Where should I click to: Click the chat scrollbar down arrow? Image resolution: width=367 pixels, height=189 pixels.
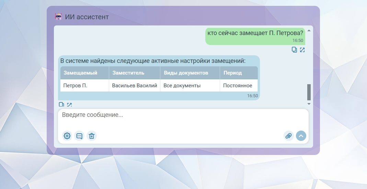pos(309,103)
